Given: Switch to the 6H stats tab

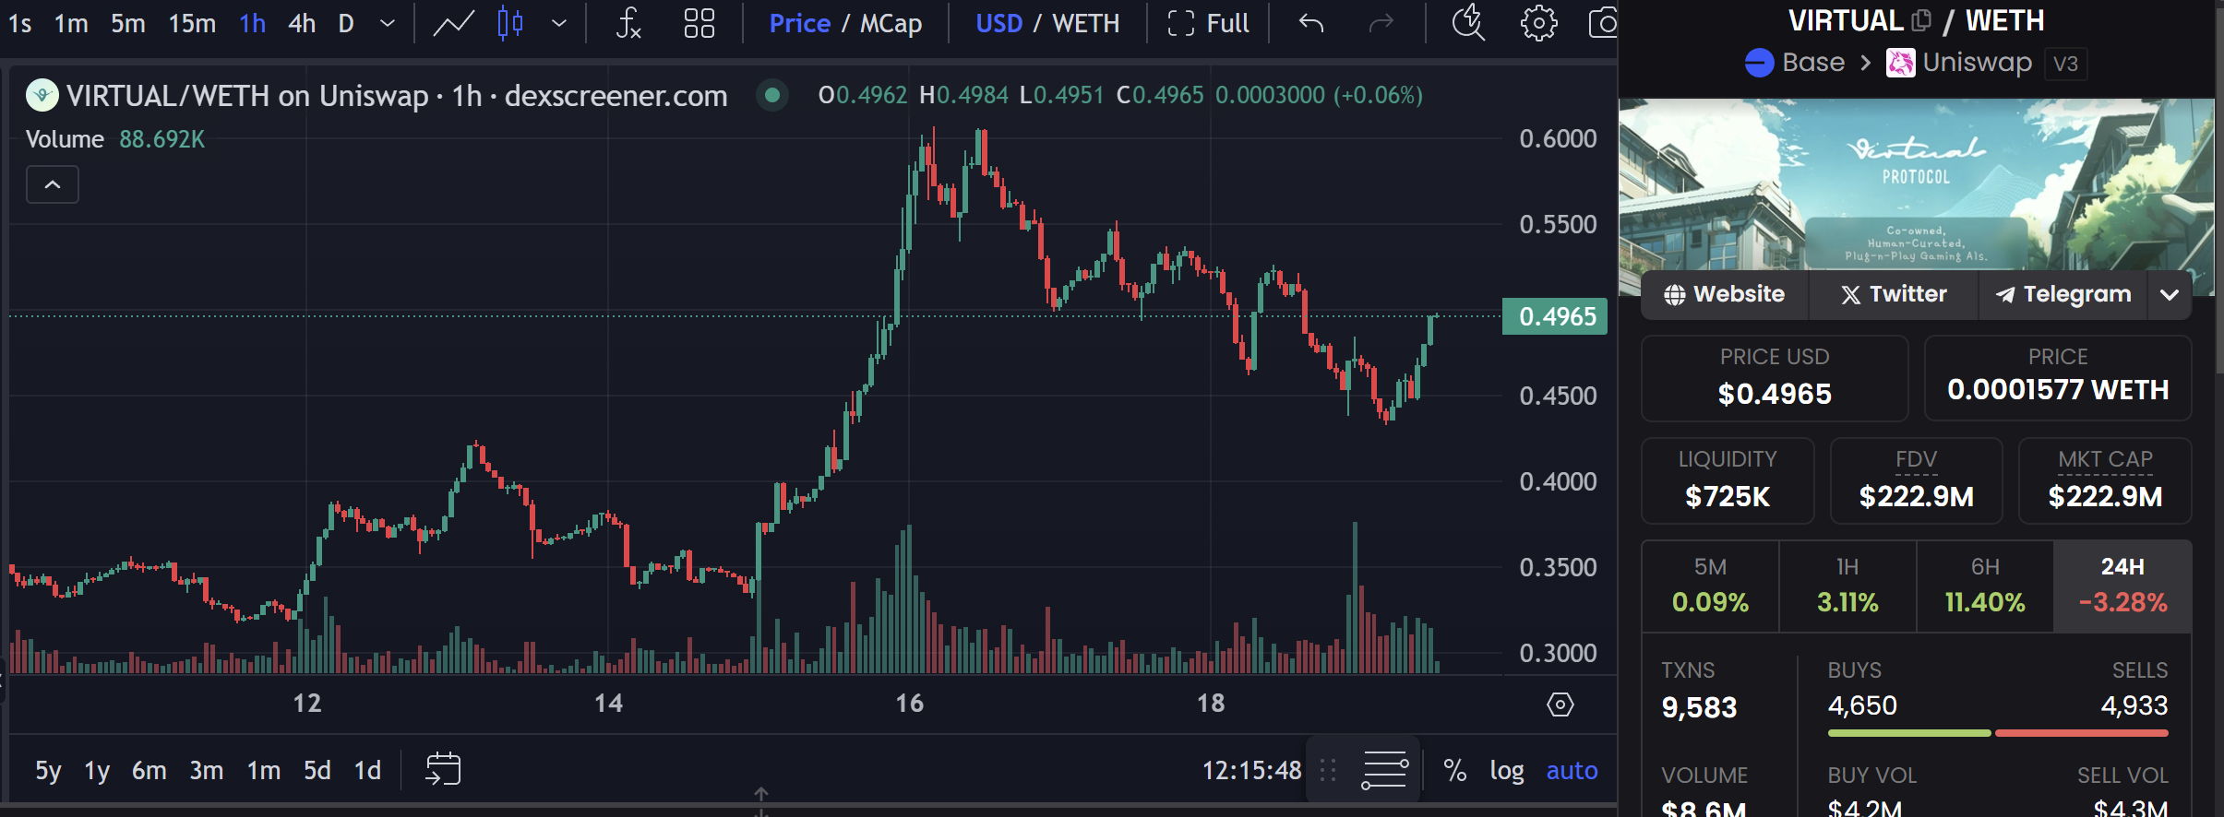Looking at the screenshot, I should tap(1985, 586).
